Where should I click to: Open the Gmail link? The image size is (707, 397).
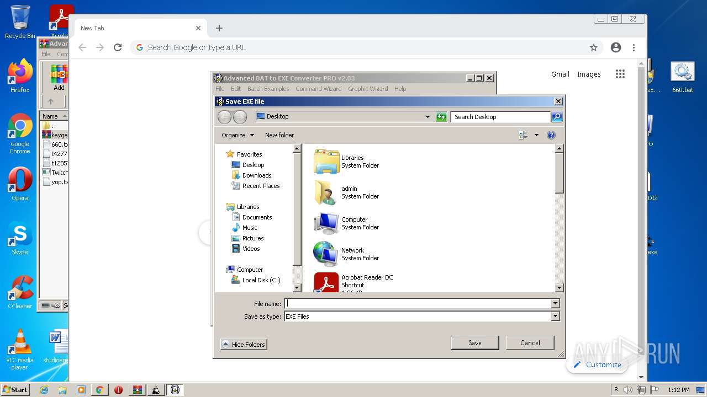point(560,74)
